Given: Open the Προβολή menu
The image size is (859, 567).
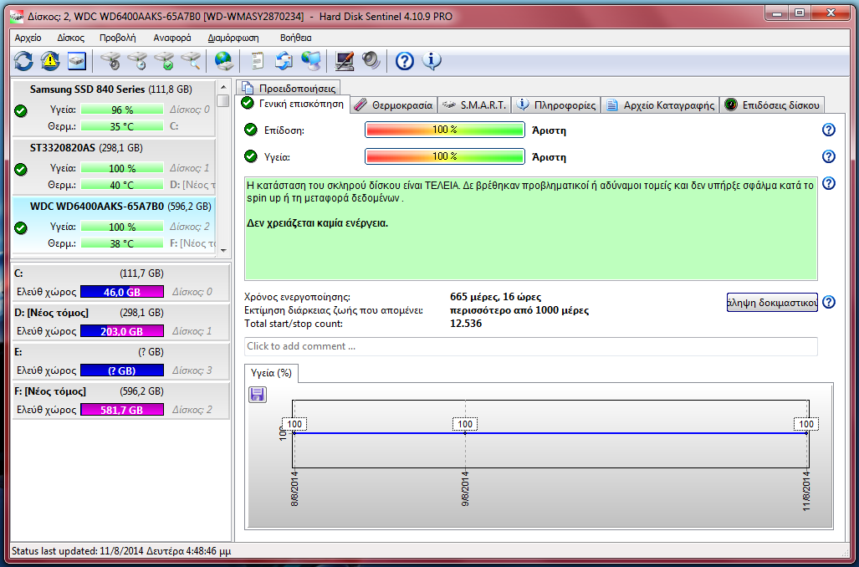Looking at the screenshot, I should point(118,38).
